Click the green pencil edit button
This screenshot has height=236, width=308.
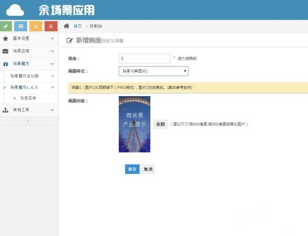(6, 26)
